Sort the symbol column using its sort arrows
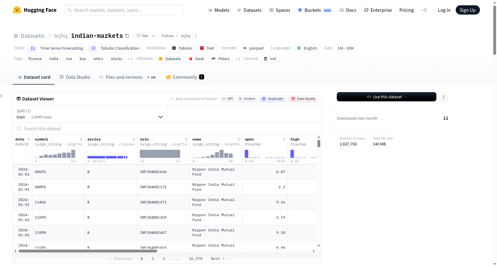Viewport: 497px width, 267px height. coord(81,139)
